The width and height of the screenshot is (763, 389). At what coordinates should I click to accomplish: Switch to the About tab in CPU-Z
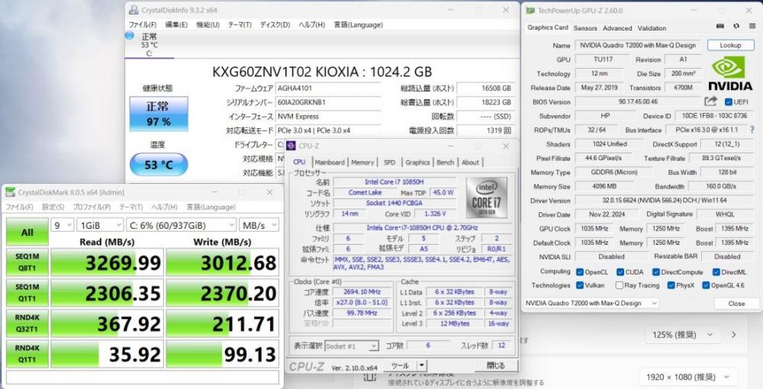point(470,162)
